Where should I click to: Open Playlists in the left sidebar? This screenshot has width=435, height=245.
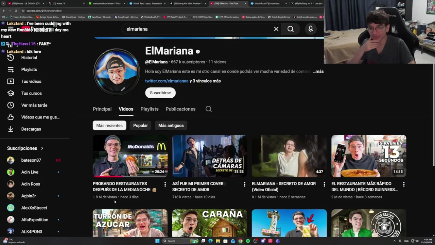29,69
